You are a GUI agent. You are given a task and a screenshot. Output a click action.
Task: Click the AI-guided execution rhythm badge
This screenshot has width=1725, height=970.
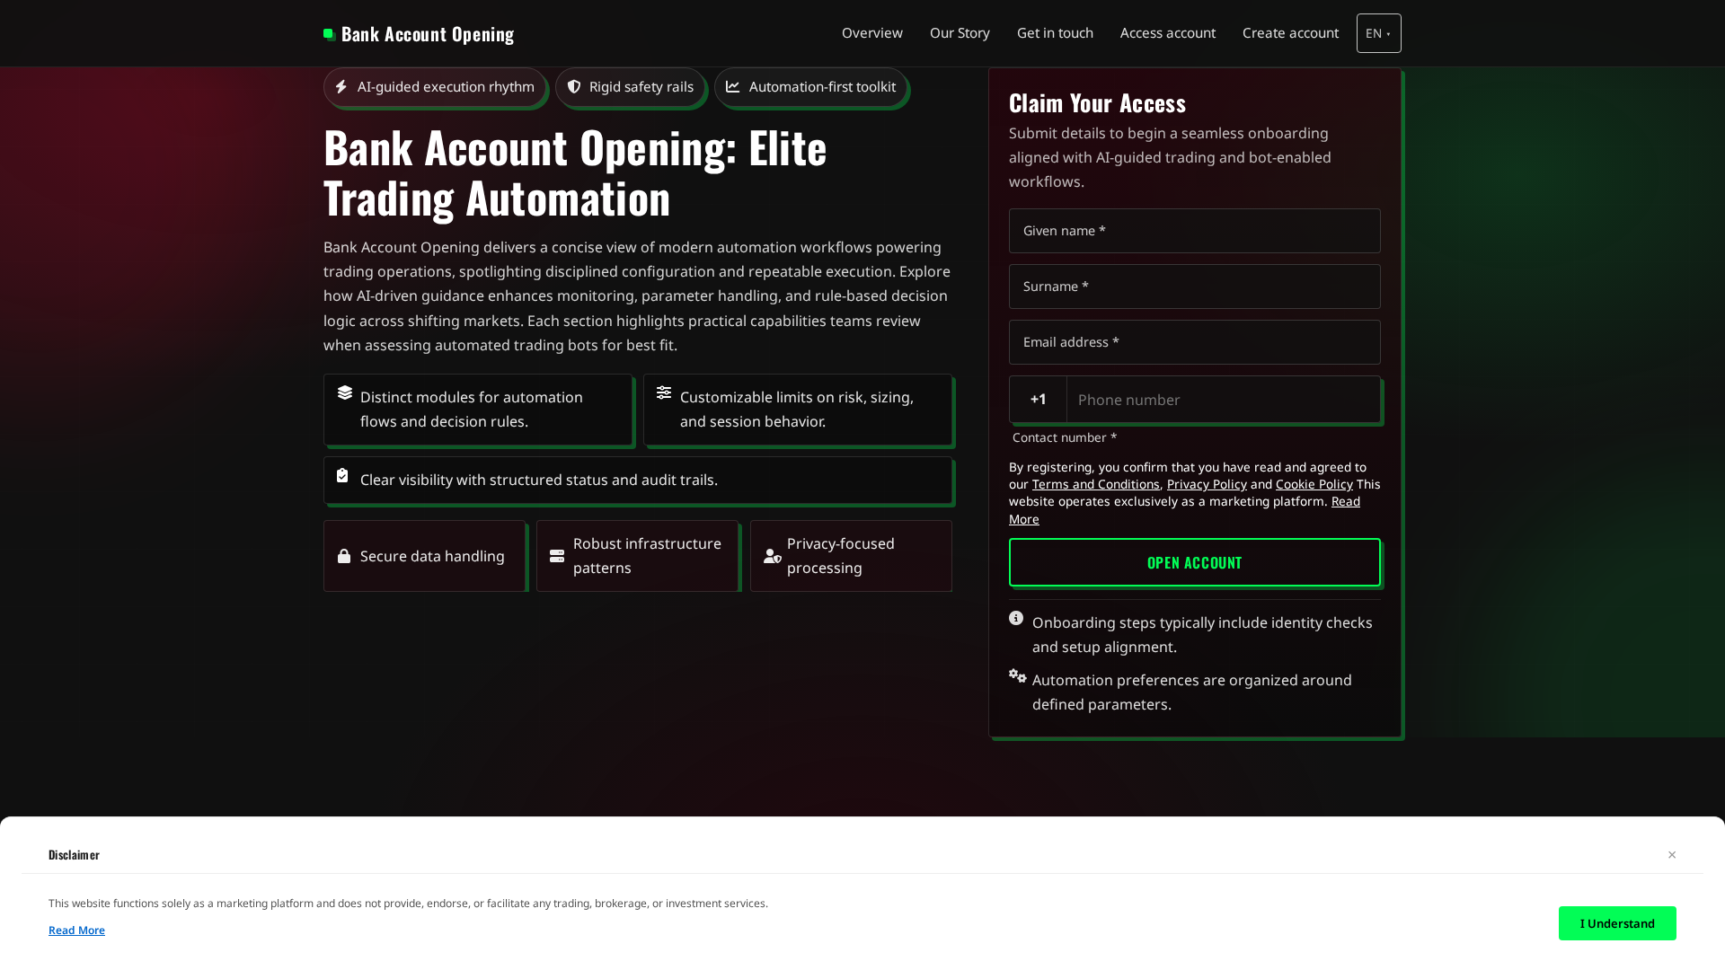click(x=435, y=87)
